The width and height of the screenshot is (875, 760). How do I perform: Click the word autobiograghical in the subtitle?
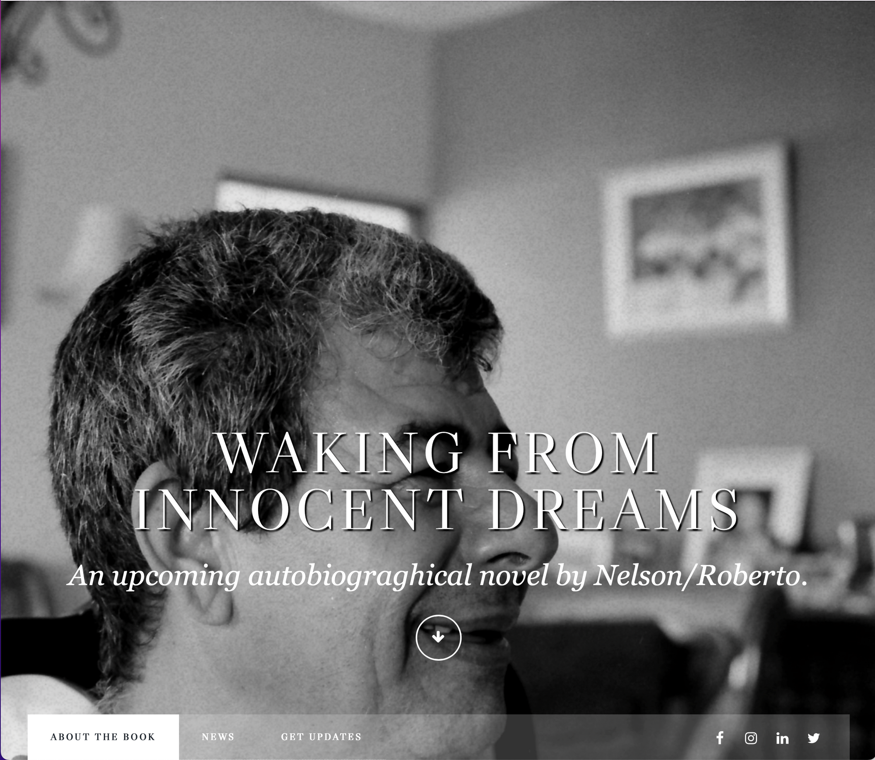(360, 577)
